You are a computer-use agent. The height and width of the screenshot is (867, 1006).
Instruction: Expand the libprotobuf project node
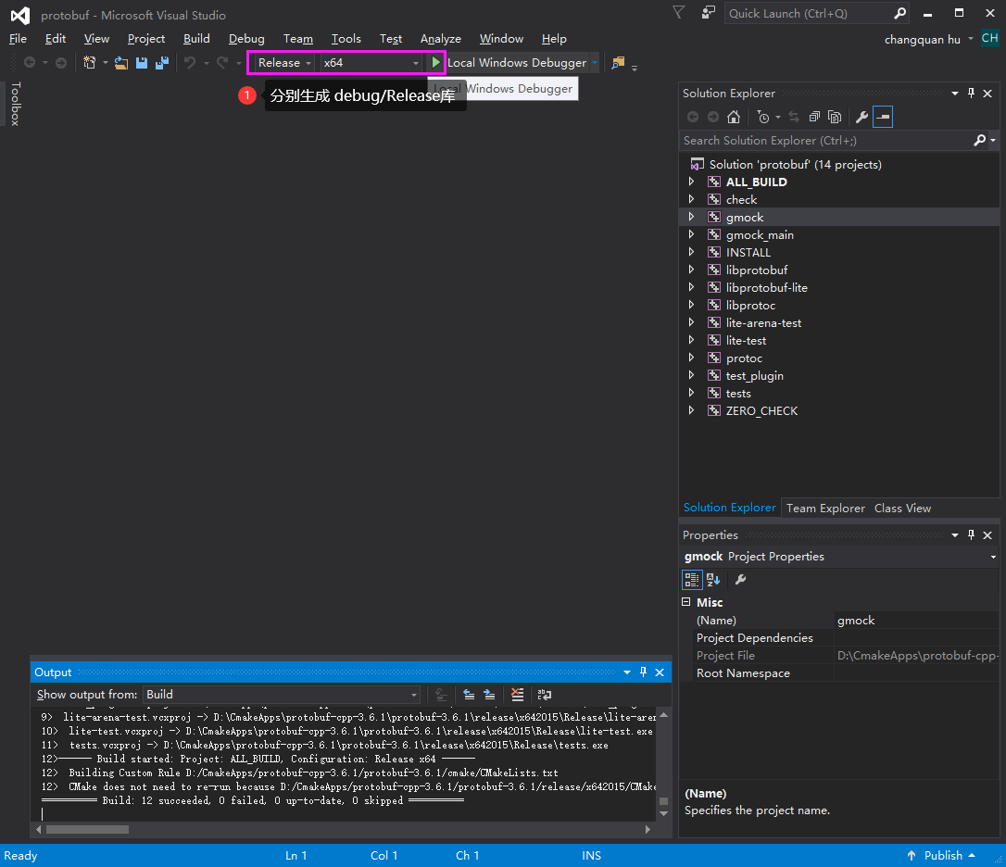coord(691,270)
